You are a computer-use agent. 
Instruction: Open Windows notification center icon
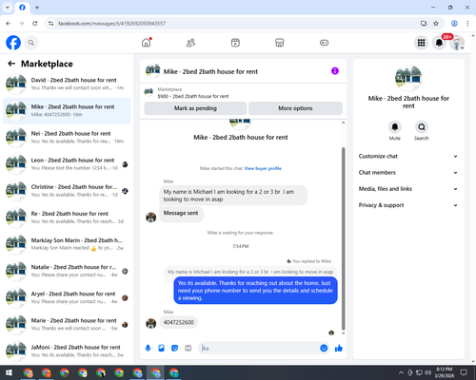point(464,372)
